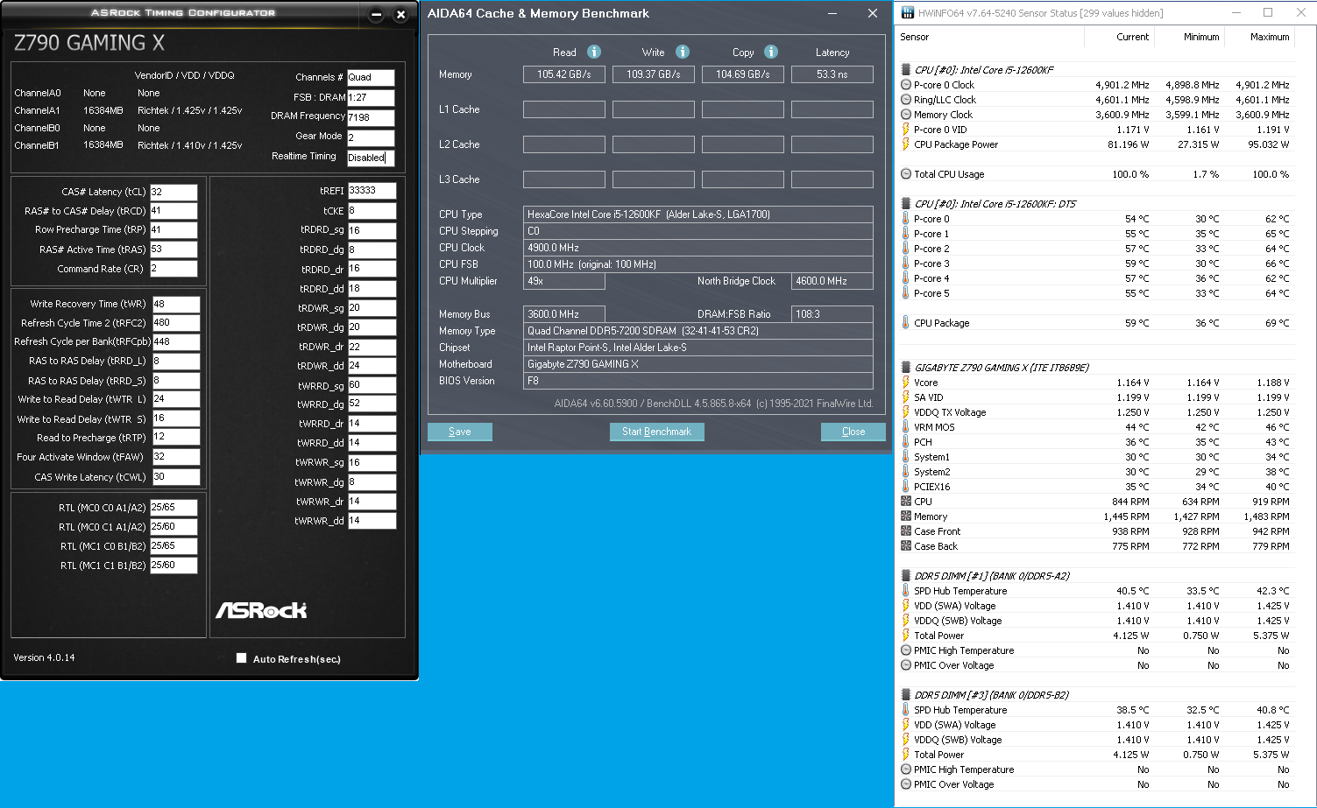Click the fan icon beside Case Back
This screenshot has width=1317, height=808.
pos(906,546)
